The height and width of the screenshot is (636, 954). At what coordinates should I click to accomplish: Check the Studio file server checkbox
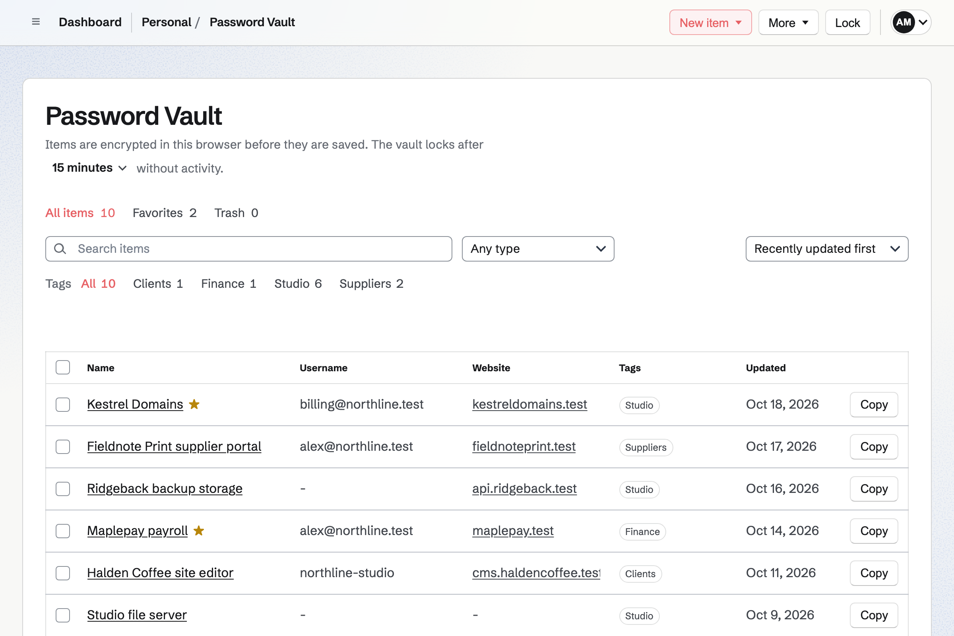pos(63,615)
